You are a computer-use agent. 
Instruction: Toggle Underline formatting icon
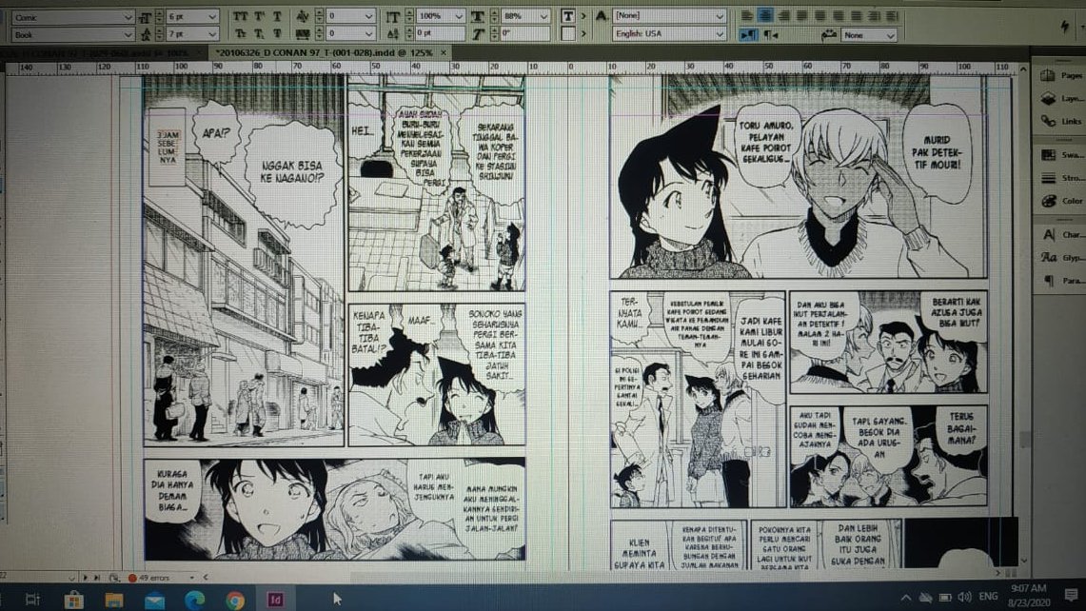(x=277, y=16)
